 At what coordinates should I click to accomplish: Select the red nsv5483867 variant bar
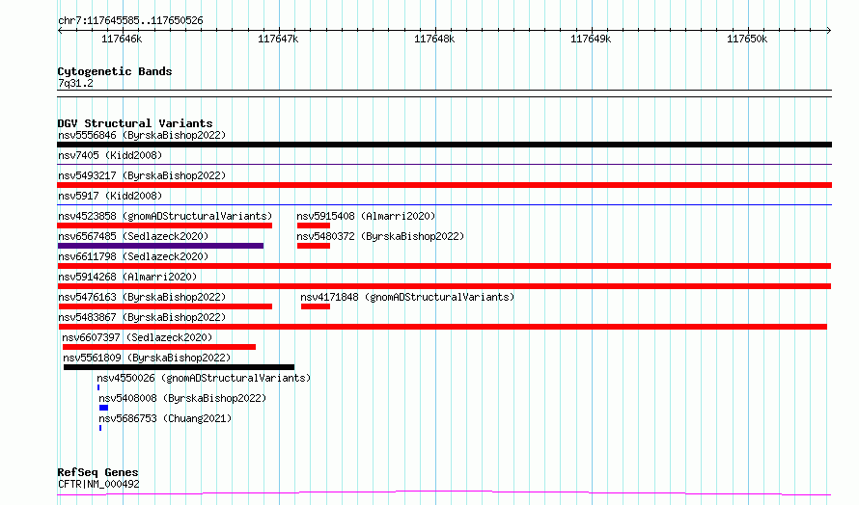pos(442,327)
